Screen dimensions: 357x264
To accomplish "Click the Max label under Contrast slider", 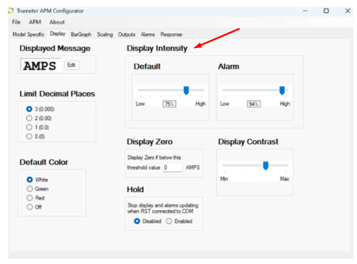I will point(284,179).
